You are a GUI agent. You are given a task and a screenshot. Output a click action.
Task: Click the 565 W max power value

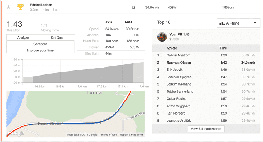(134, 47)
